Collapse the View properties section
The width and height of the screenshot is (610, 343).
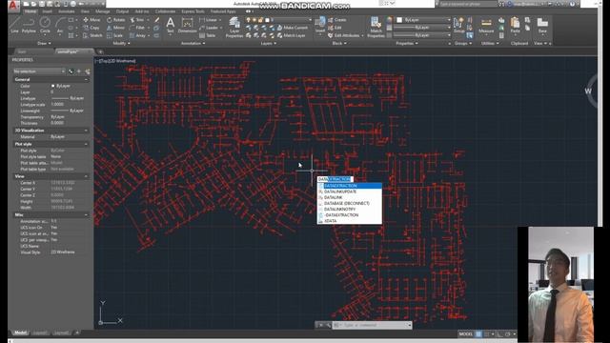(x=86, y=176)
